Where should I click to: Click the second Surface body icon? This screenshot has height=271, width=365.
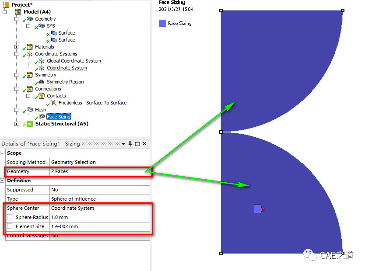54,40
